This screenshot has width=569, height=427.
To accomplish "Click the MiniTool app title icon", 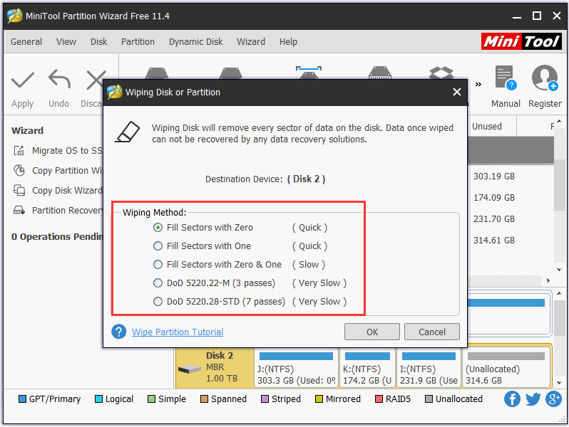I will (14, 16).
